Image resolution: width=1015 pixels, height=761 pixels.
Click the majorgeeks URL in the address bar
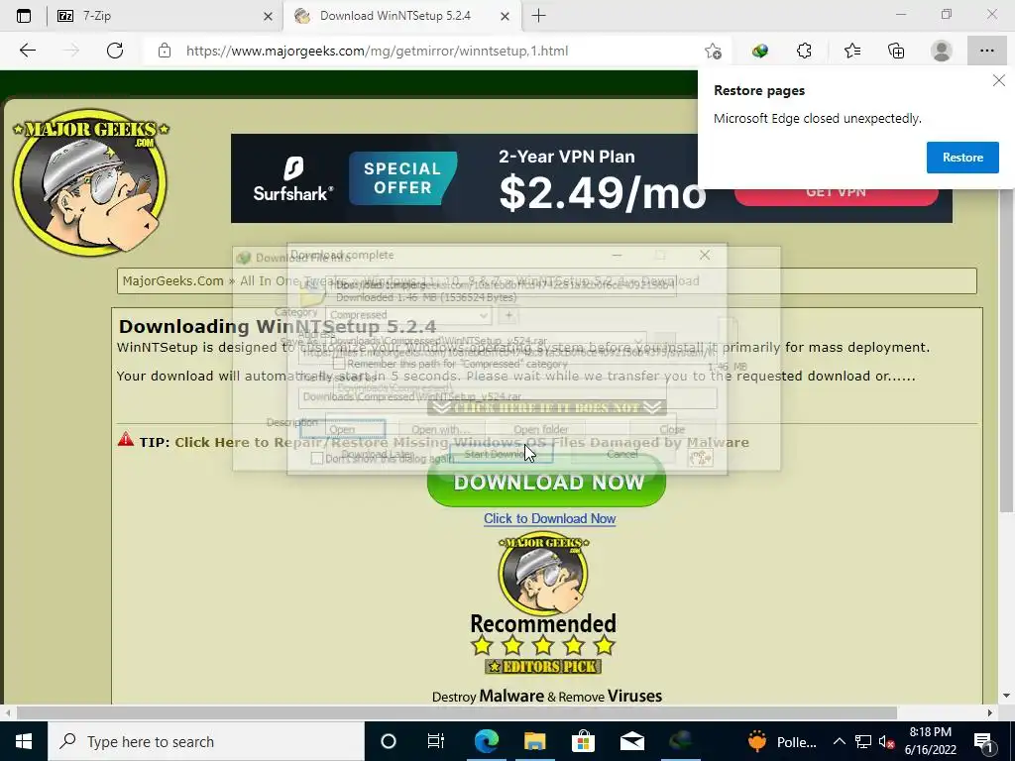[x=377, y=51]
